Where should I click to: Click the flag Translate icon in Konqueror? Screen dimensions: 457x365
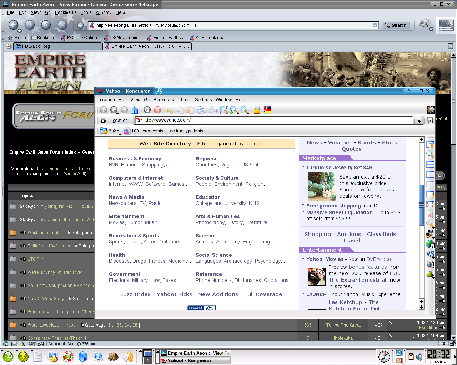(267, 110)
